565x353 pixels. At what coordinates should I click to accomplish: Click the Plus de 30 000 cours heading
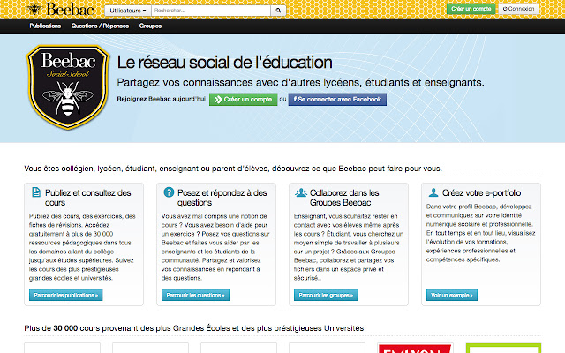point(194,328)
